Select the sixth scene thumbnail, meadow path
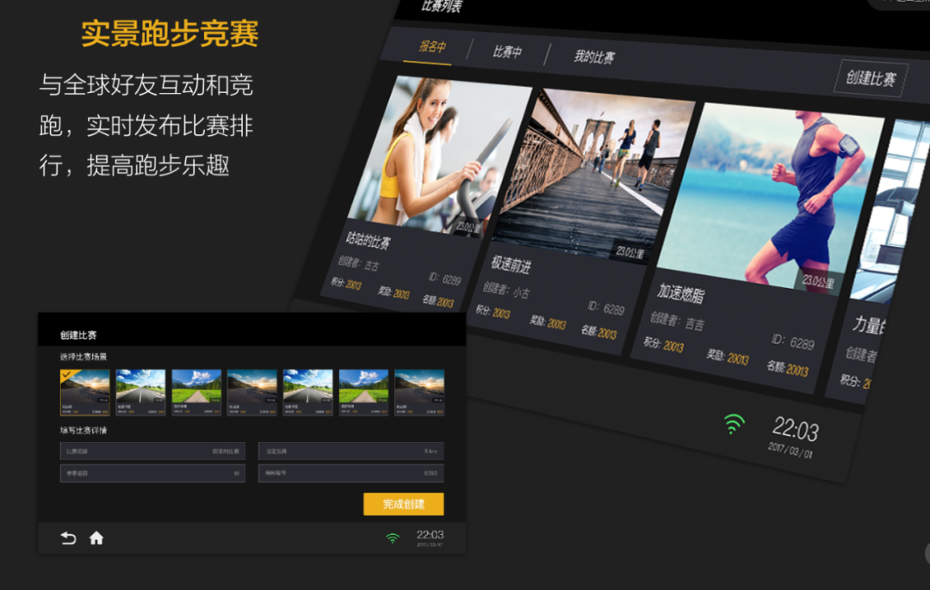Viewport: 930px width, 590px height. (363, 392)
